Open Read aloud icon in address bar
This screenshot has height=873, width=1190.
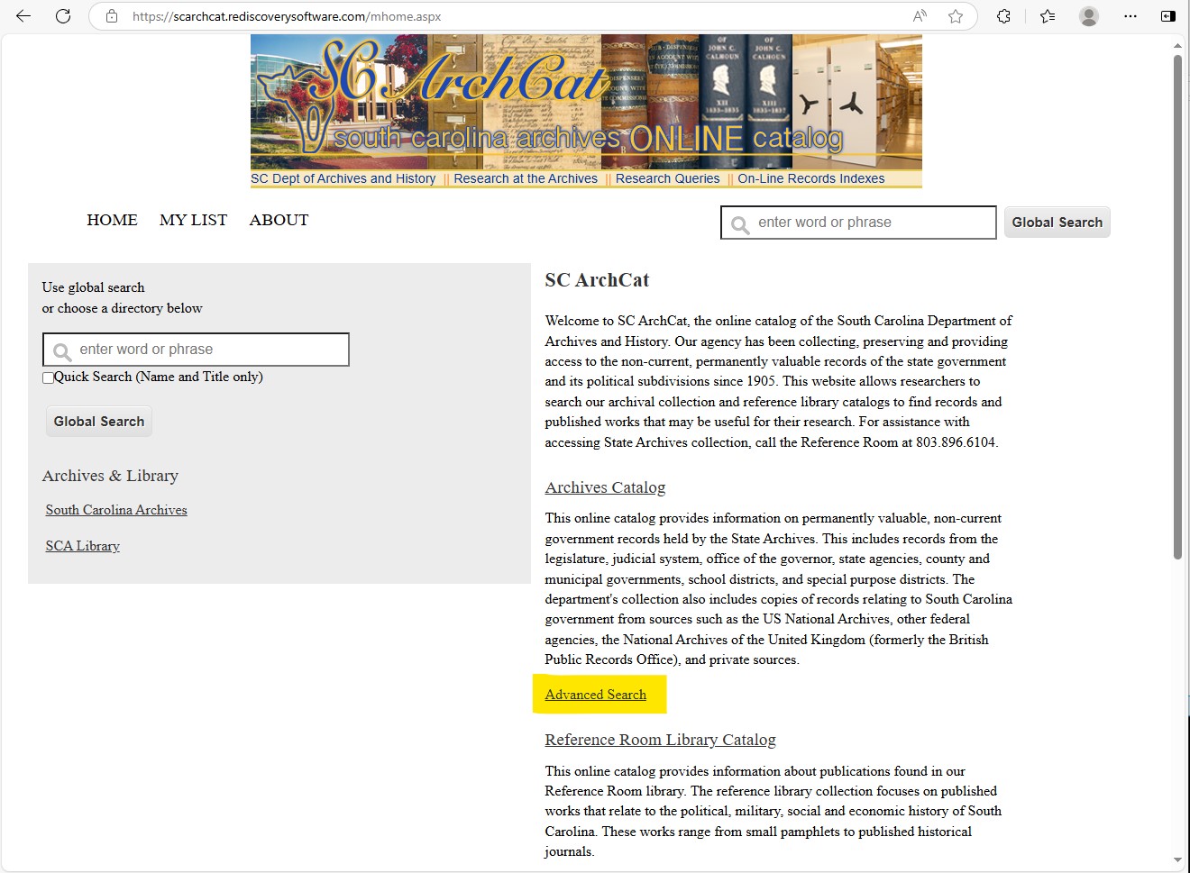(920, 16)
